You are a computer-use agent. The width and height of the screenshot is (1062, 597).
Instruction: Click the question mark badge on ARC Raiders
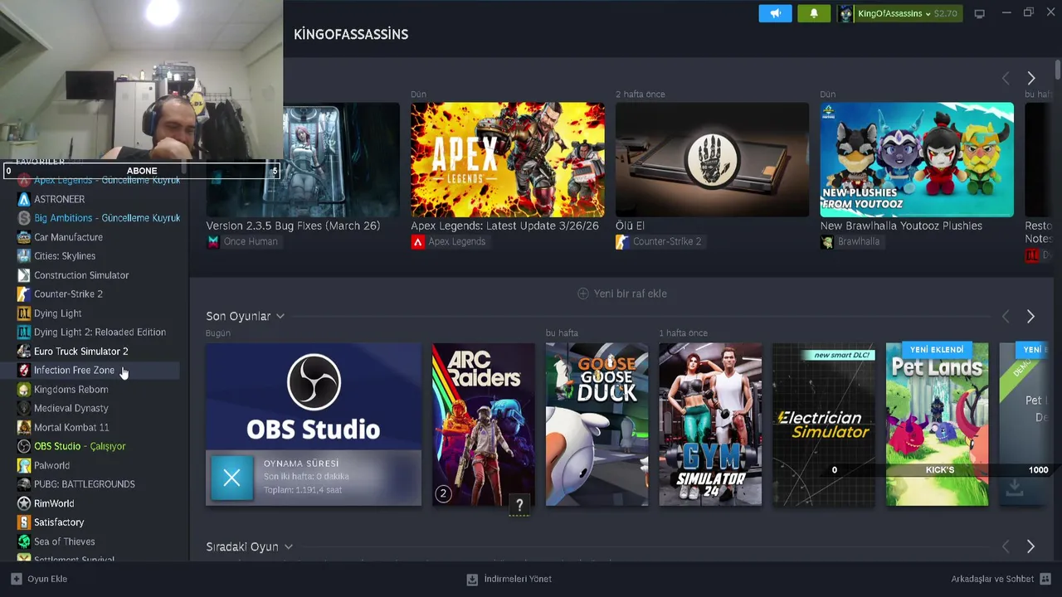point(519,503)
